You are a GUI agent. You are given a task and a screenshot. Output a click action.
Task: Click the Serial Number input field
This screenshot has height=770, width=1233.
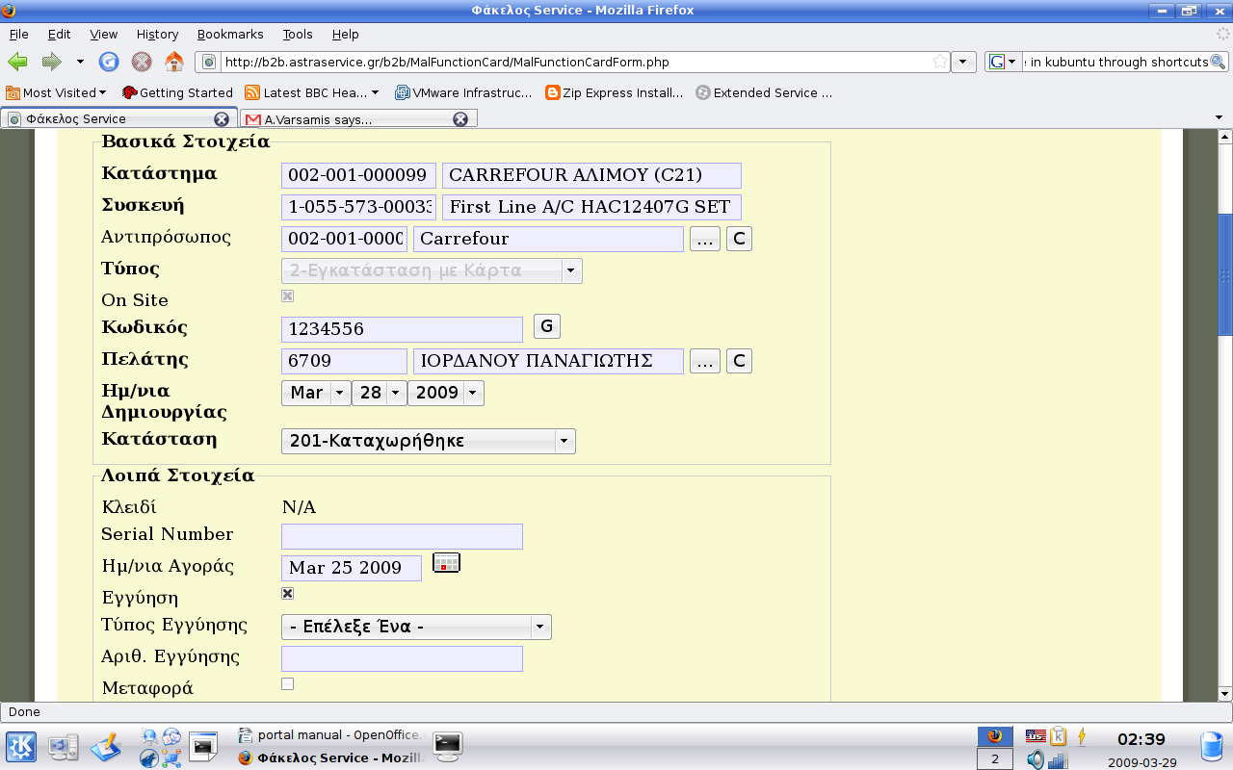(402, 537)
